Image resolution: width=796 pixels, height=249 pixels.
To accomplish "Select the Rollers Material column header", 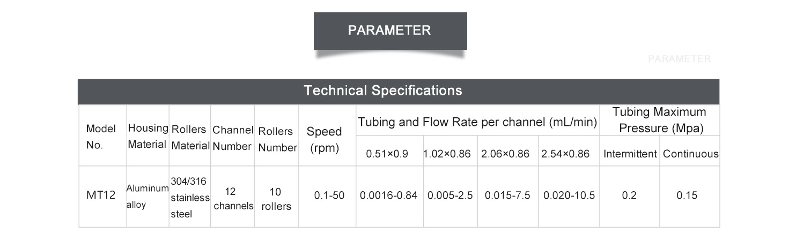I will point(190,136).
